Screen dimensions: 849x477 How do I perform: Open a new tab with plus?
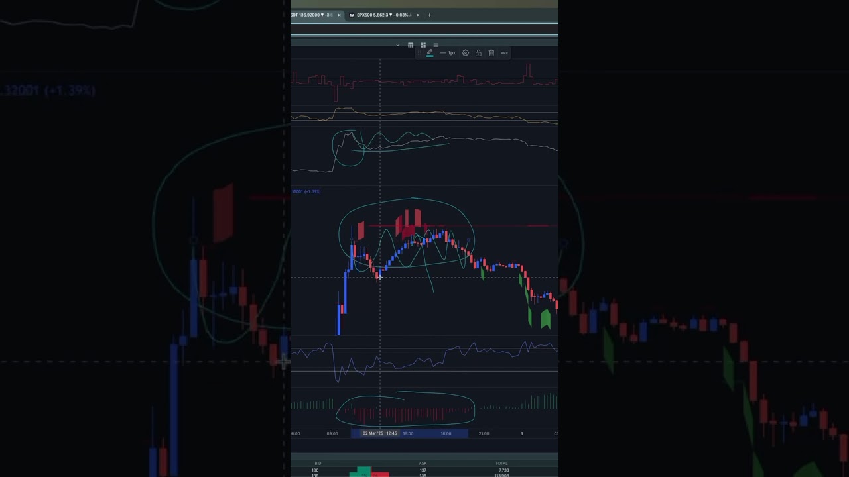(x=430, y=15)
